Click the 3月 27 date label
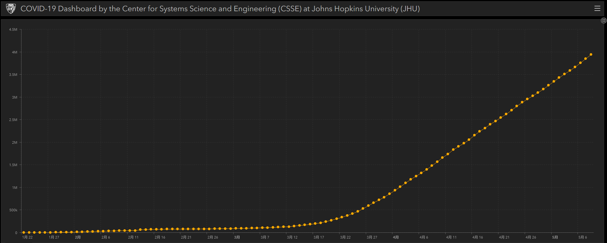Screen dimensions: 607x243 372,237
